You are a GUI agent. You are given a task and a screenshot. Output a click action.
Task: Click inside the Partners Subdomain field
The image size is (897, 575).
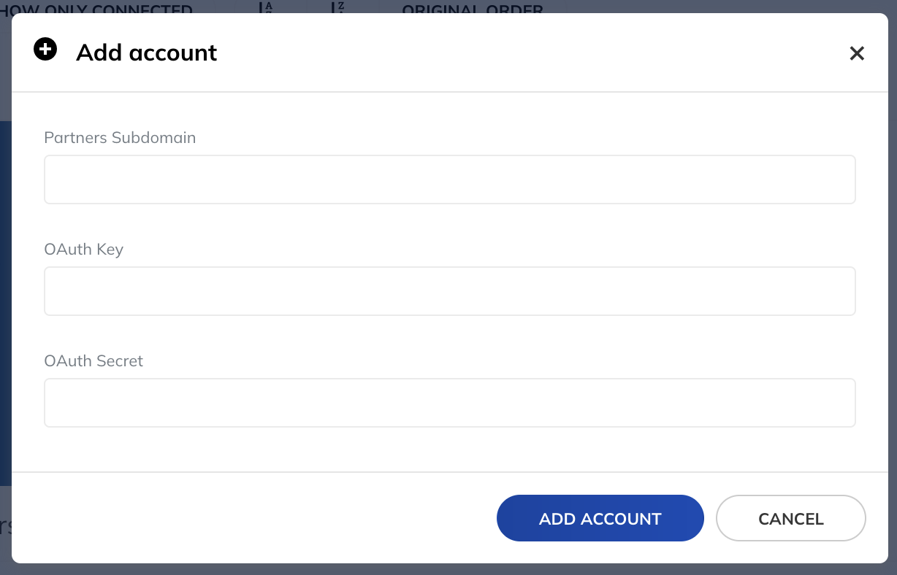tap(449, 179)
